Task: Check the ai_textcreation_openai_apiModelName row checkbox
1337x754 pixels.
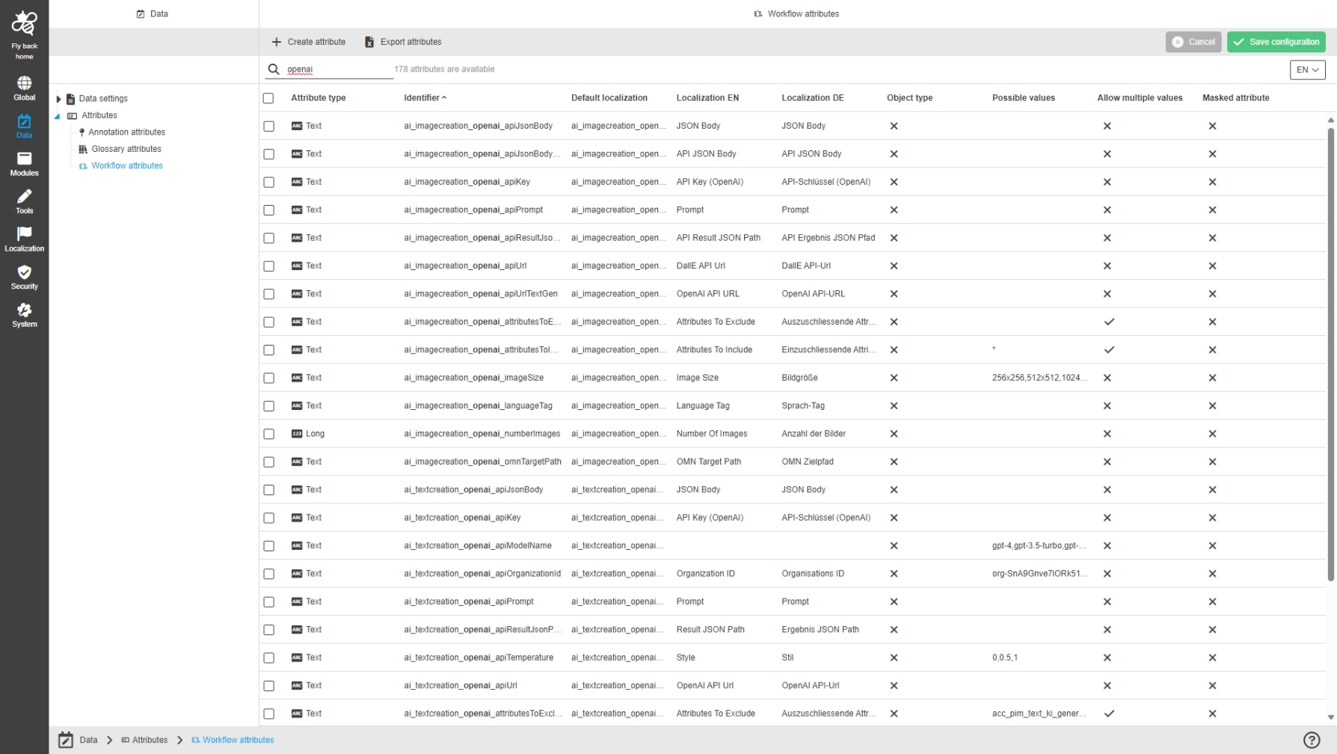Action: pos(269,546)
